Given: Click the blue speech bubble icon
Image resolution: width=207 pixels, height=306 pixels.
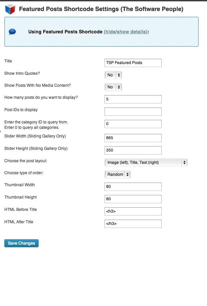Looking at the screenshot, I should click(x=12, y=32).
